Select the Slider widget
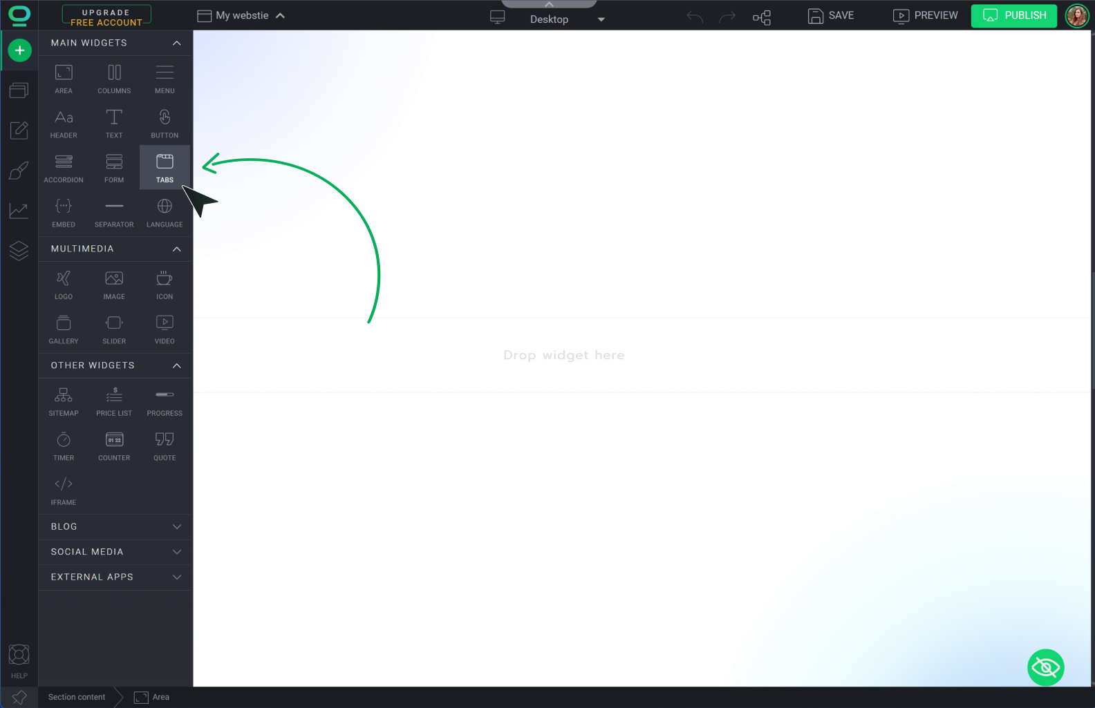The image size is (1095, 708). pos(114,329)
